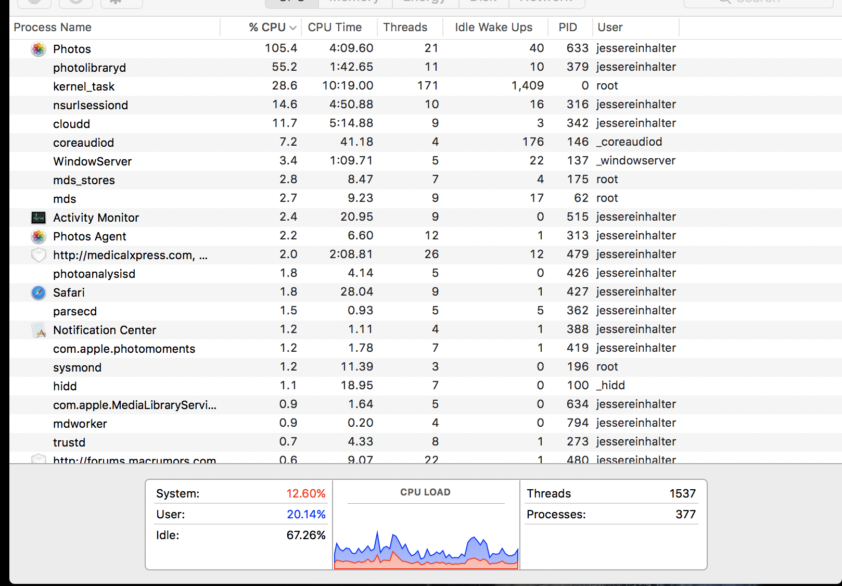
Task: Toggle sort direction arrow on % CPU column
Action: 293,28
